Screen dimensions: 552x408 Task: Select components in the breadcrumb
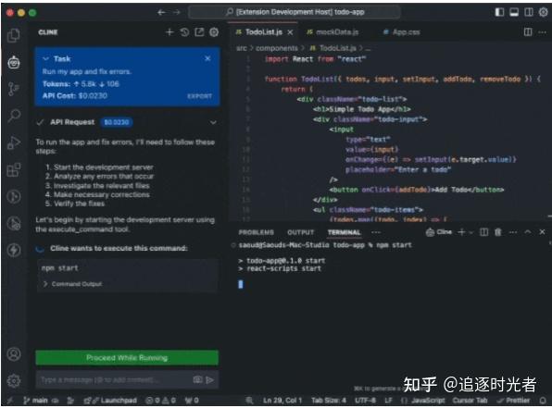(x=276, y=48)
